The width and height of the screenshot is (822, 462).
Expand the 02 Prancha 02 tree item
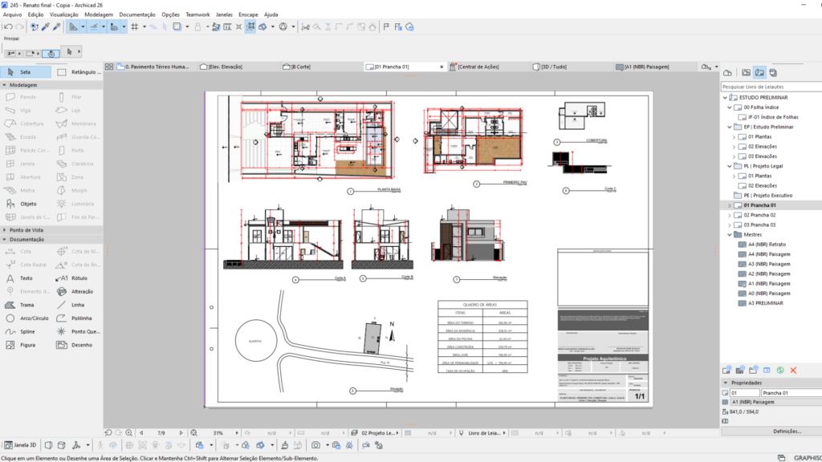click(729, 216)
